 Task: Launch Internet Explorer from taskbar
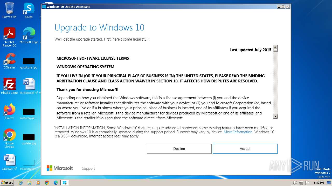(21, 183)
